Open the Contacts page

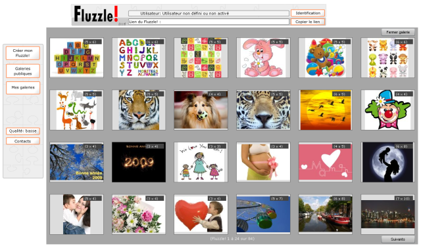pyautogui.click(x=23, y=141)
